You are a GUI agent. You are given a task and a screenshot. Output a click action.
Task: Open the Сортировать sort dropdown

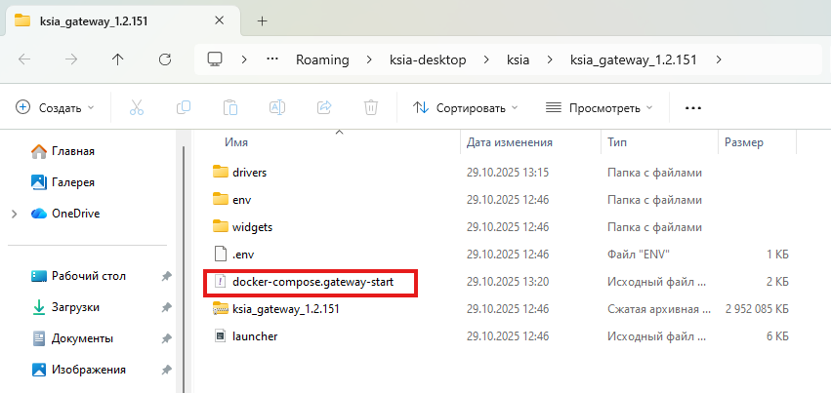pos(466,107)
